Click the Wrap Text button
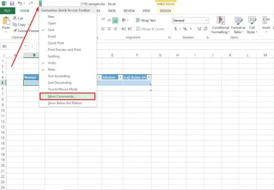 click(146, 20)
